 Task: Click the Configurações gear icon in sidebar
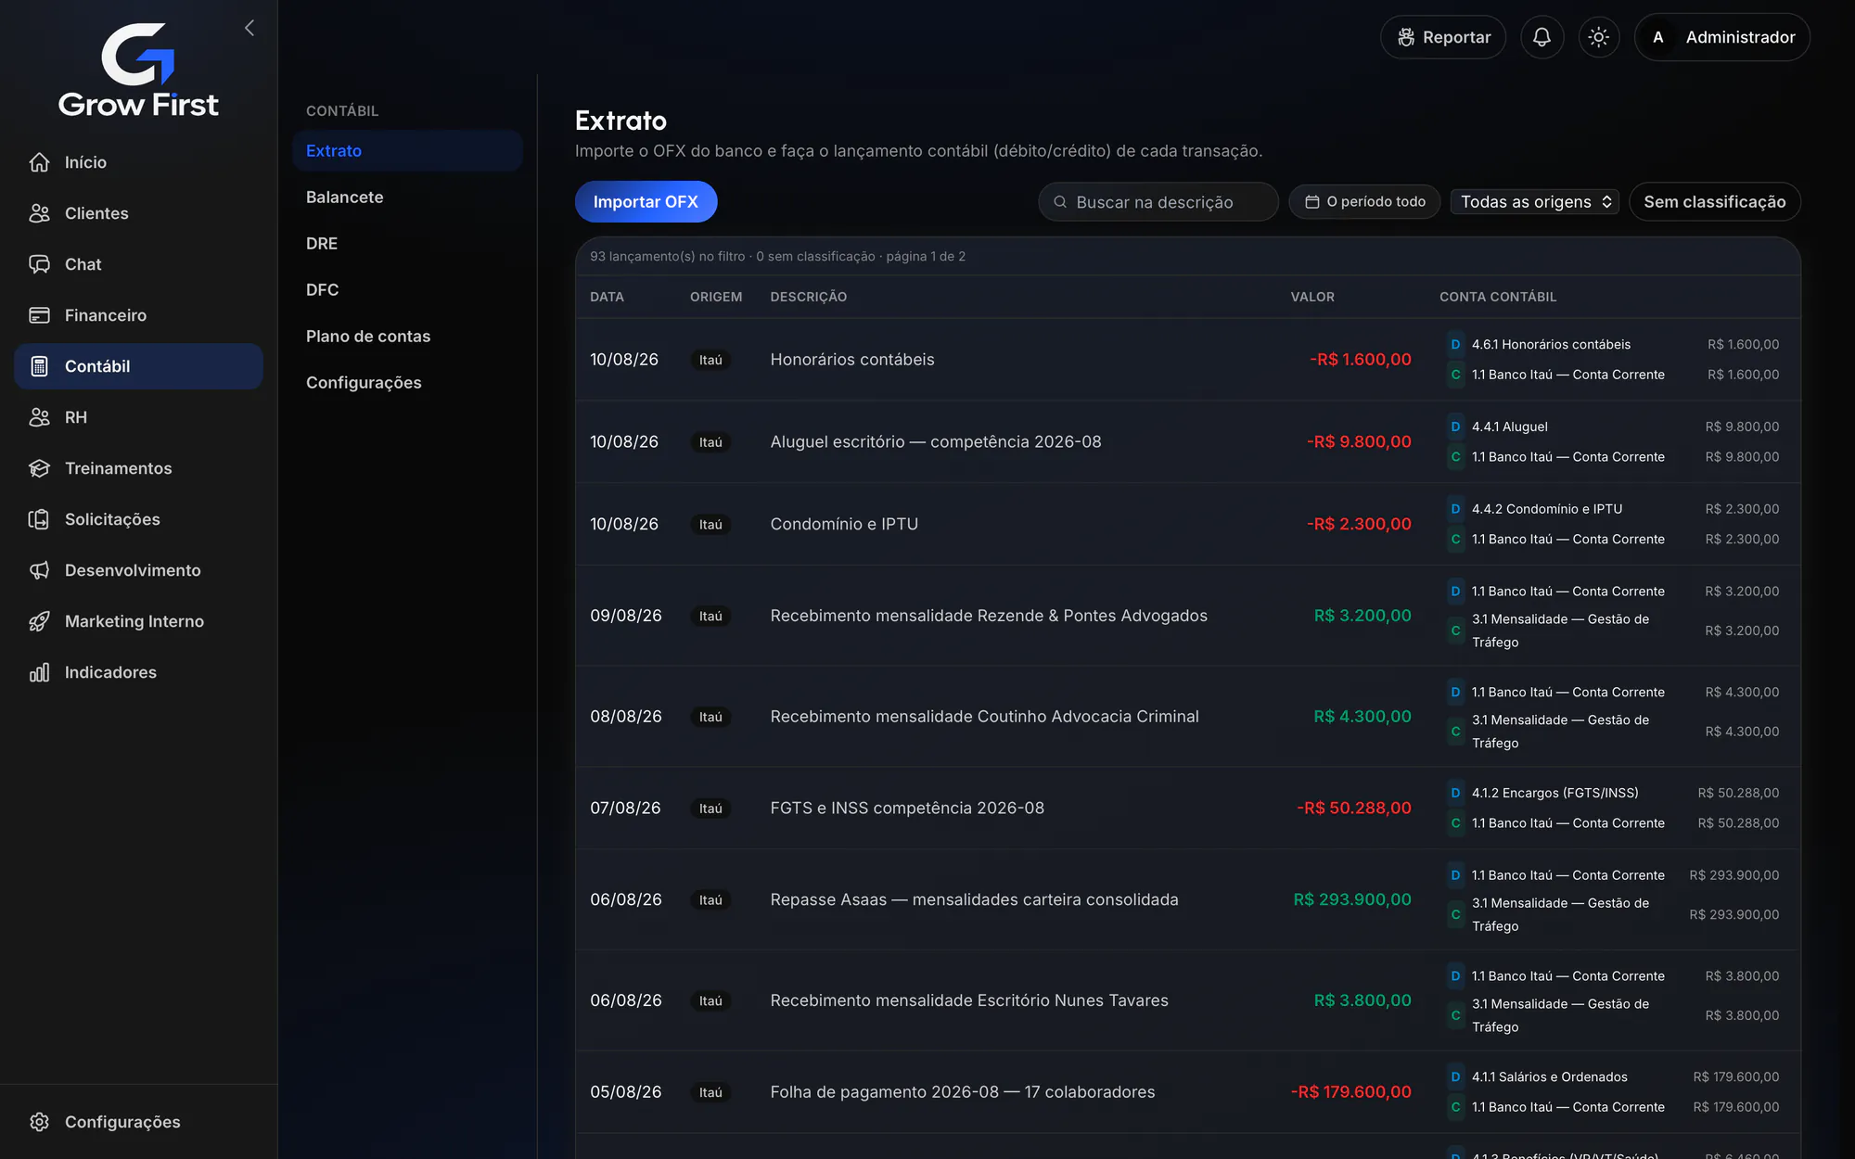(39, 1122)
